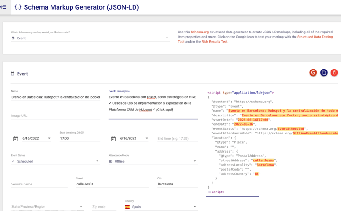Click the Venue's name field
341x211 pixels.
39,184
